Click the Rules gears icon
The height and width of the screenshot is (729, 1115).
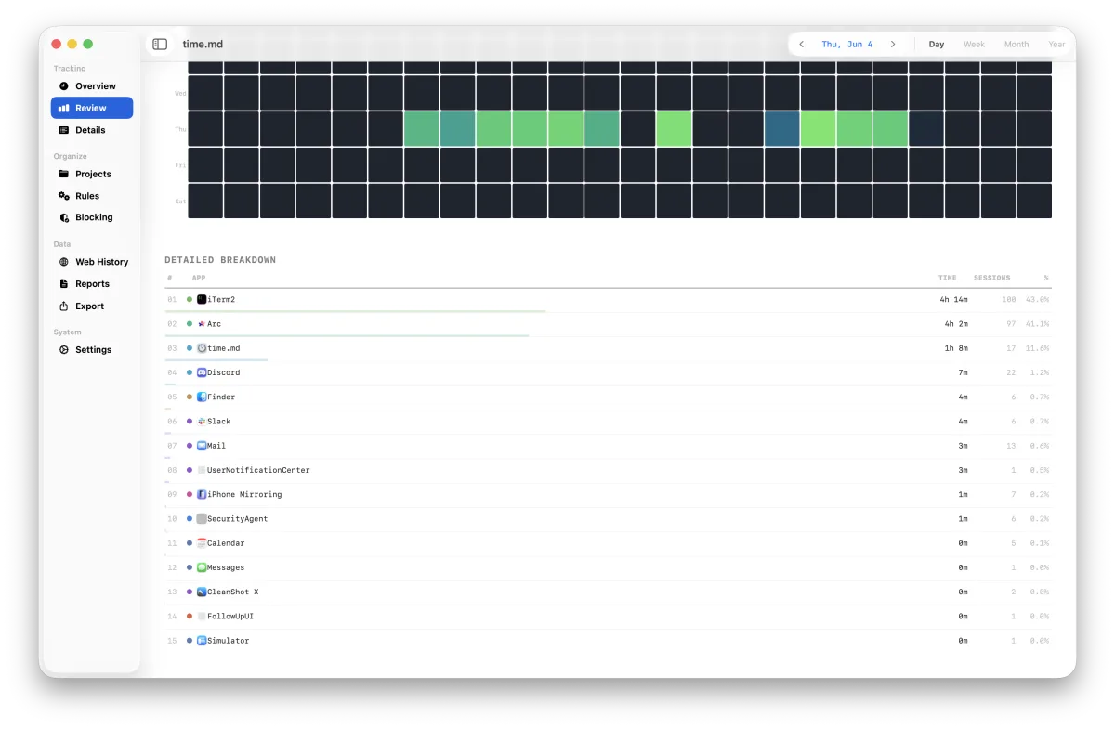click(x=64, y=196)
